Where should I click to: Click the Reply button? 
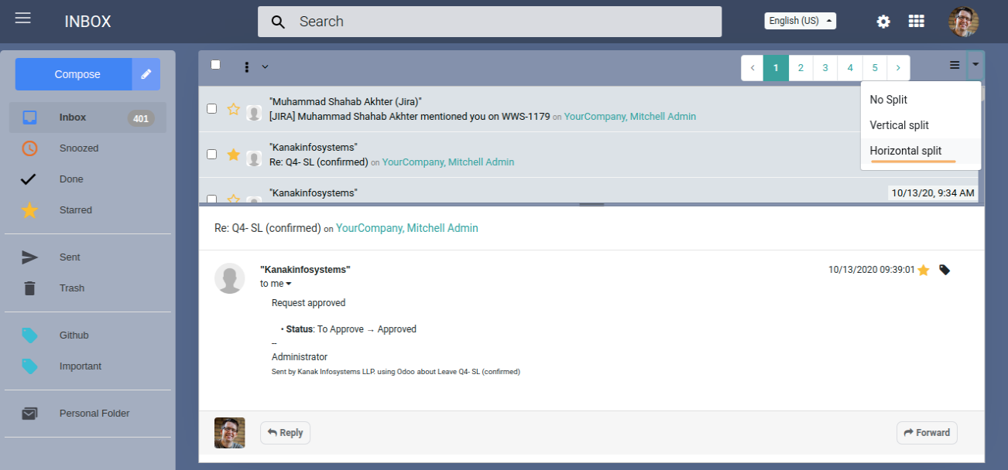pos(285,433)
